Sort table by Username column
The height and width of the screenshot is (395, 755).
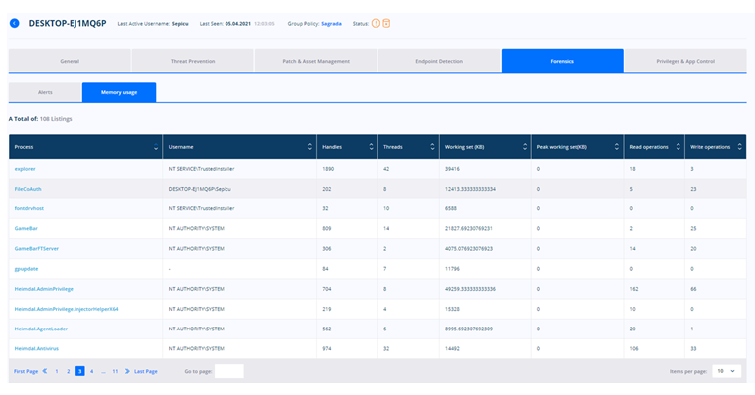pos(310,147)
